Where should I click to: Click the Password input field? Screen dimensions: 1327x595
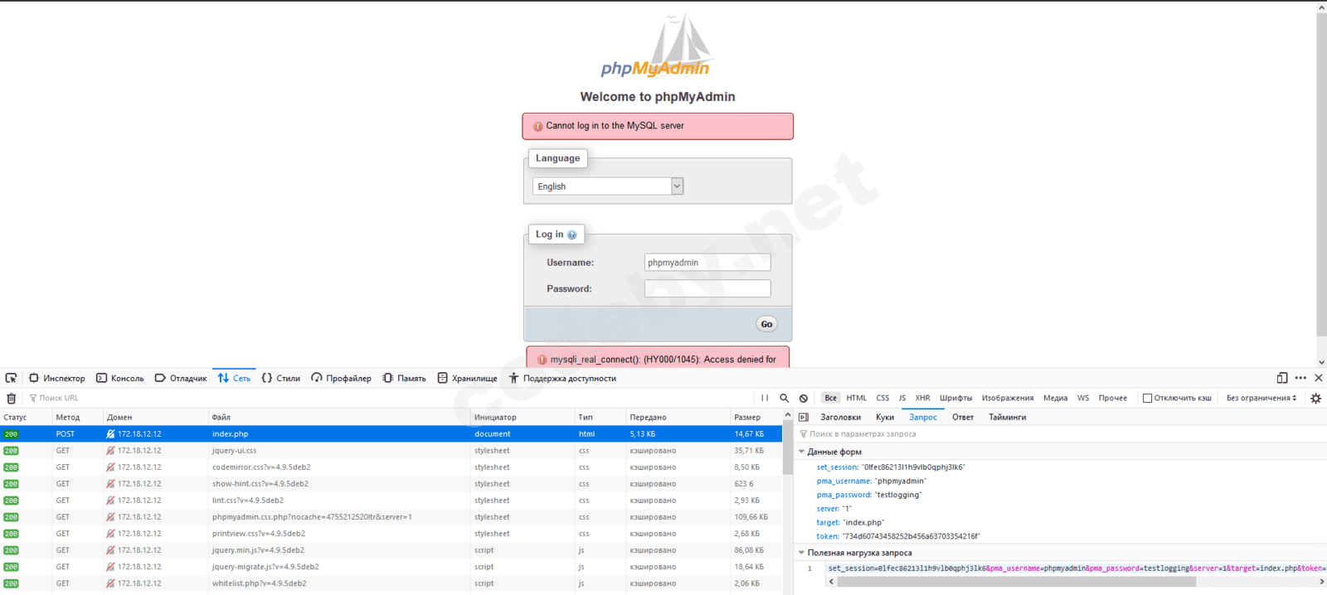click(707, 288)
